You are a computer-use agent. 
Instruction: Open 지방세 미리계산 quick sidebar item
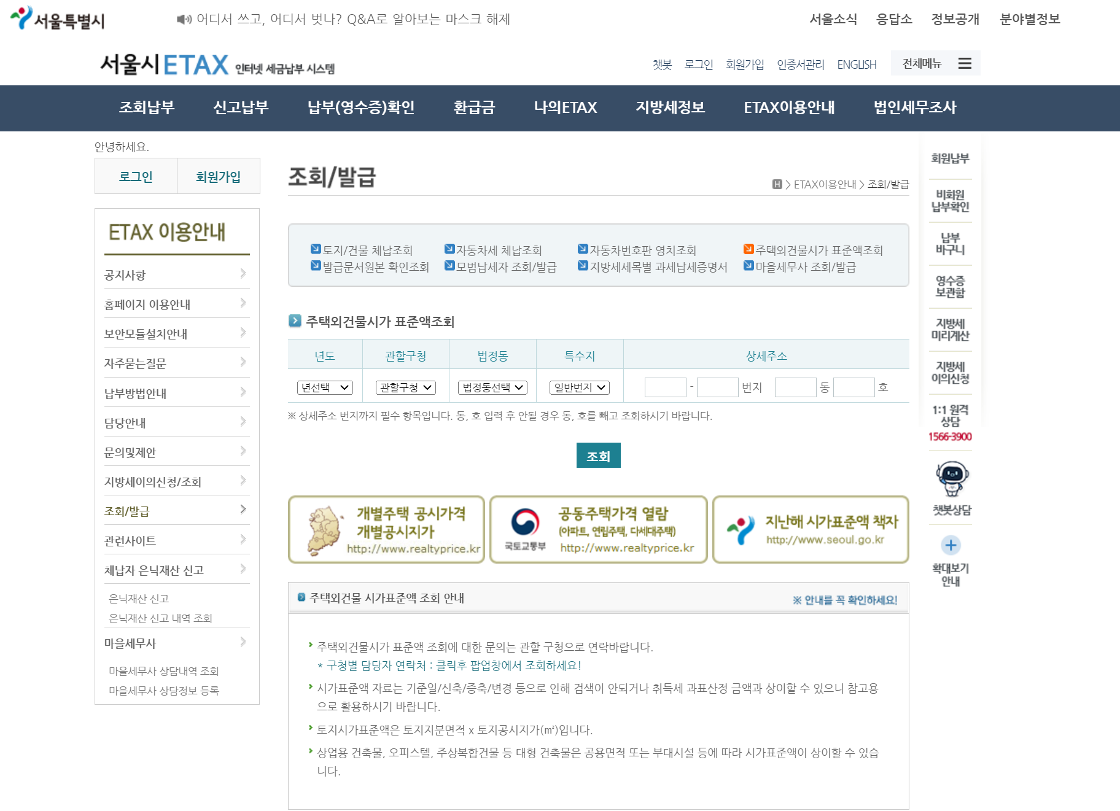click(950, 330)
